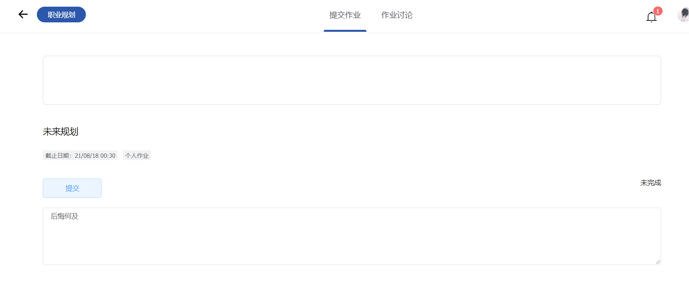Select the 未来规划 assignment title
689x301 pixels.
(60, 131)
